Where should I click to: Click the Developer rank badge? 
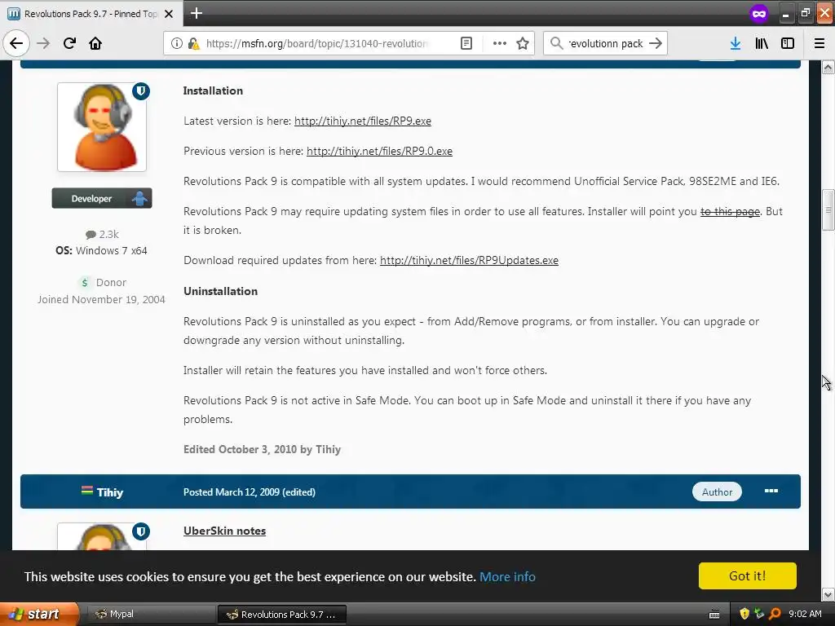click(x=102, y=198)
